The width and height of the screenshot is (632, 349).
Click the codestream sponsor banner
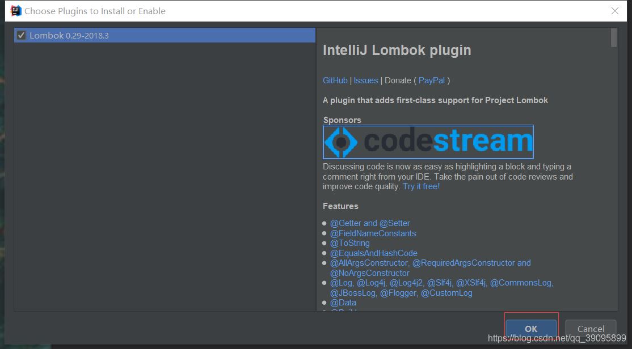coord(428,142)
